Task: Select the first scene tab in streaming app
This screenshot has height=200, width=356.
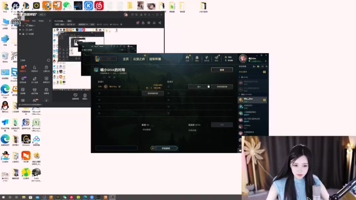Action: 26,21
